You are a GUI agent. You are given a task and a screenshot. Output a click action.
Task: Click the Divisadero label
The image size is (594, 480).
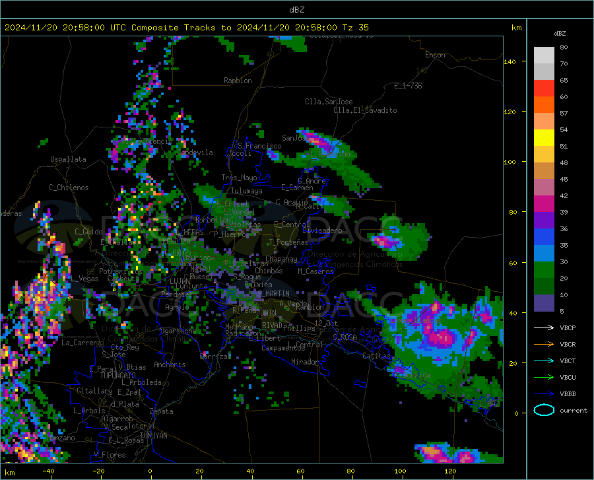[x=322, y=230]
